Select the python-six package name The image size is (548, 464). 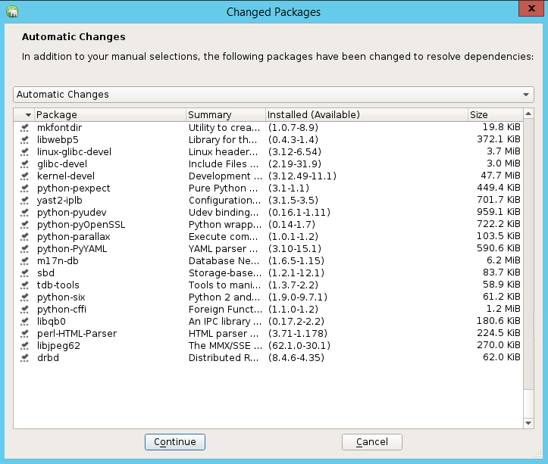pyautogui.click(x=61, y=297)
